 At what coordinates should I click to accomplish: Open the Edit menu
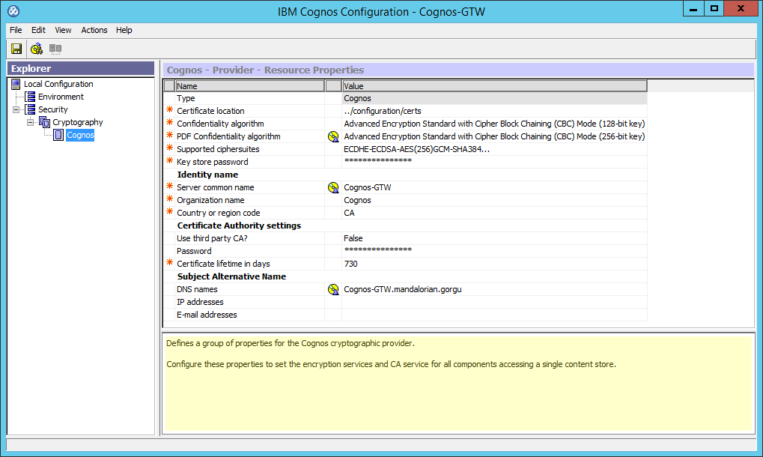pos(38,30)
